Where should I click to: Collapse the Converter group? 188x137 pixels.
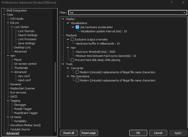click(68, 68)
